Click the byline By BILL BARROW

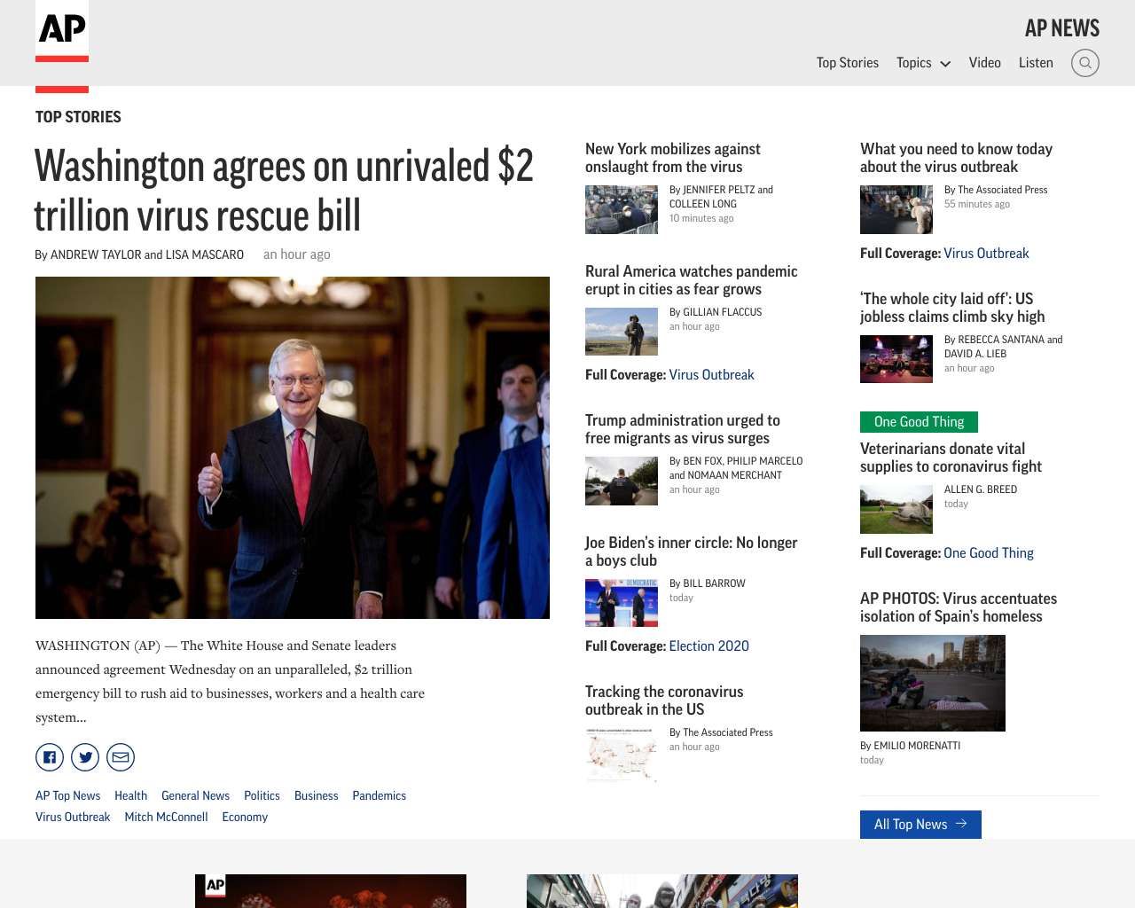click(708, 583)
